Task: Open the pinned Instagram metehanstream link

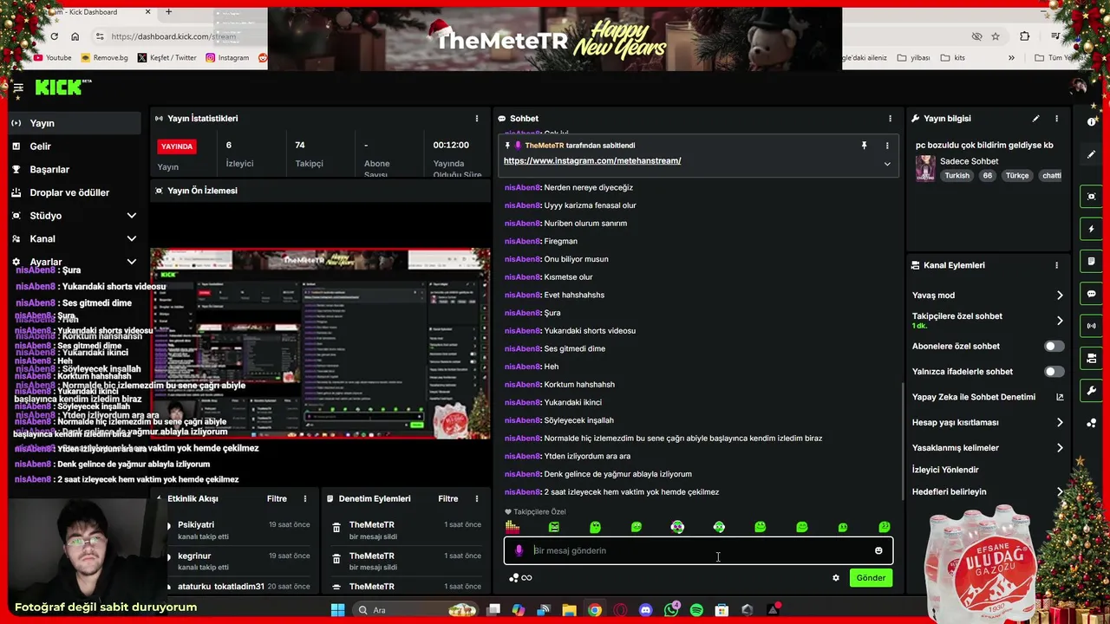Action: click(x=592, y=160)
